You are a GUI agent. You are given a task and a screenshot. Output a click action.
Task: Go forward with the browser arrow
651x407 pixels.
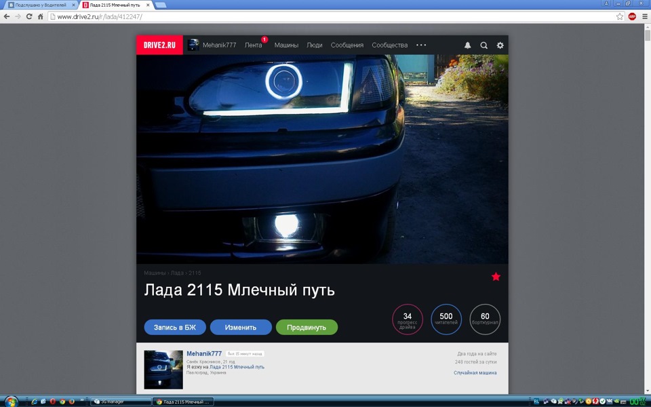coord(18,16)
